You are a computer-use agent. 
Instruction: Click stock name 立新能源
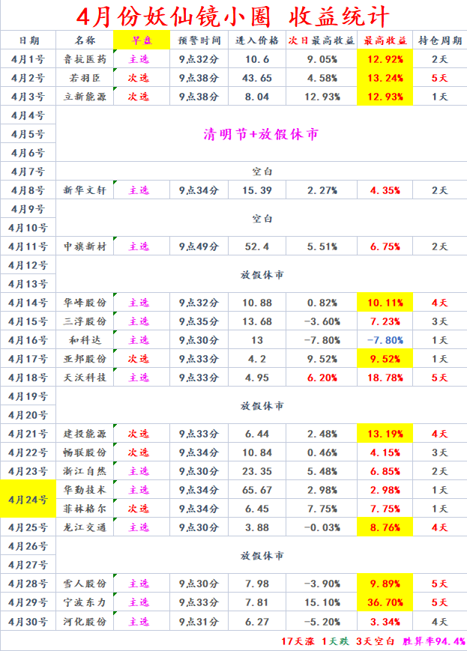coord(85,97)
